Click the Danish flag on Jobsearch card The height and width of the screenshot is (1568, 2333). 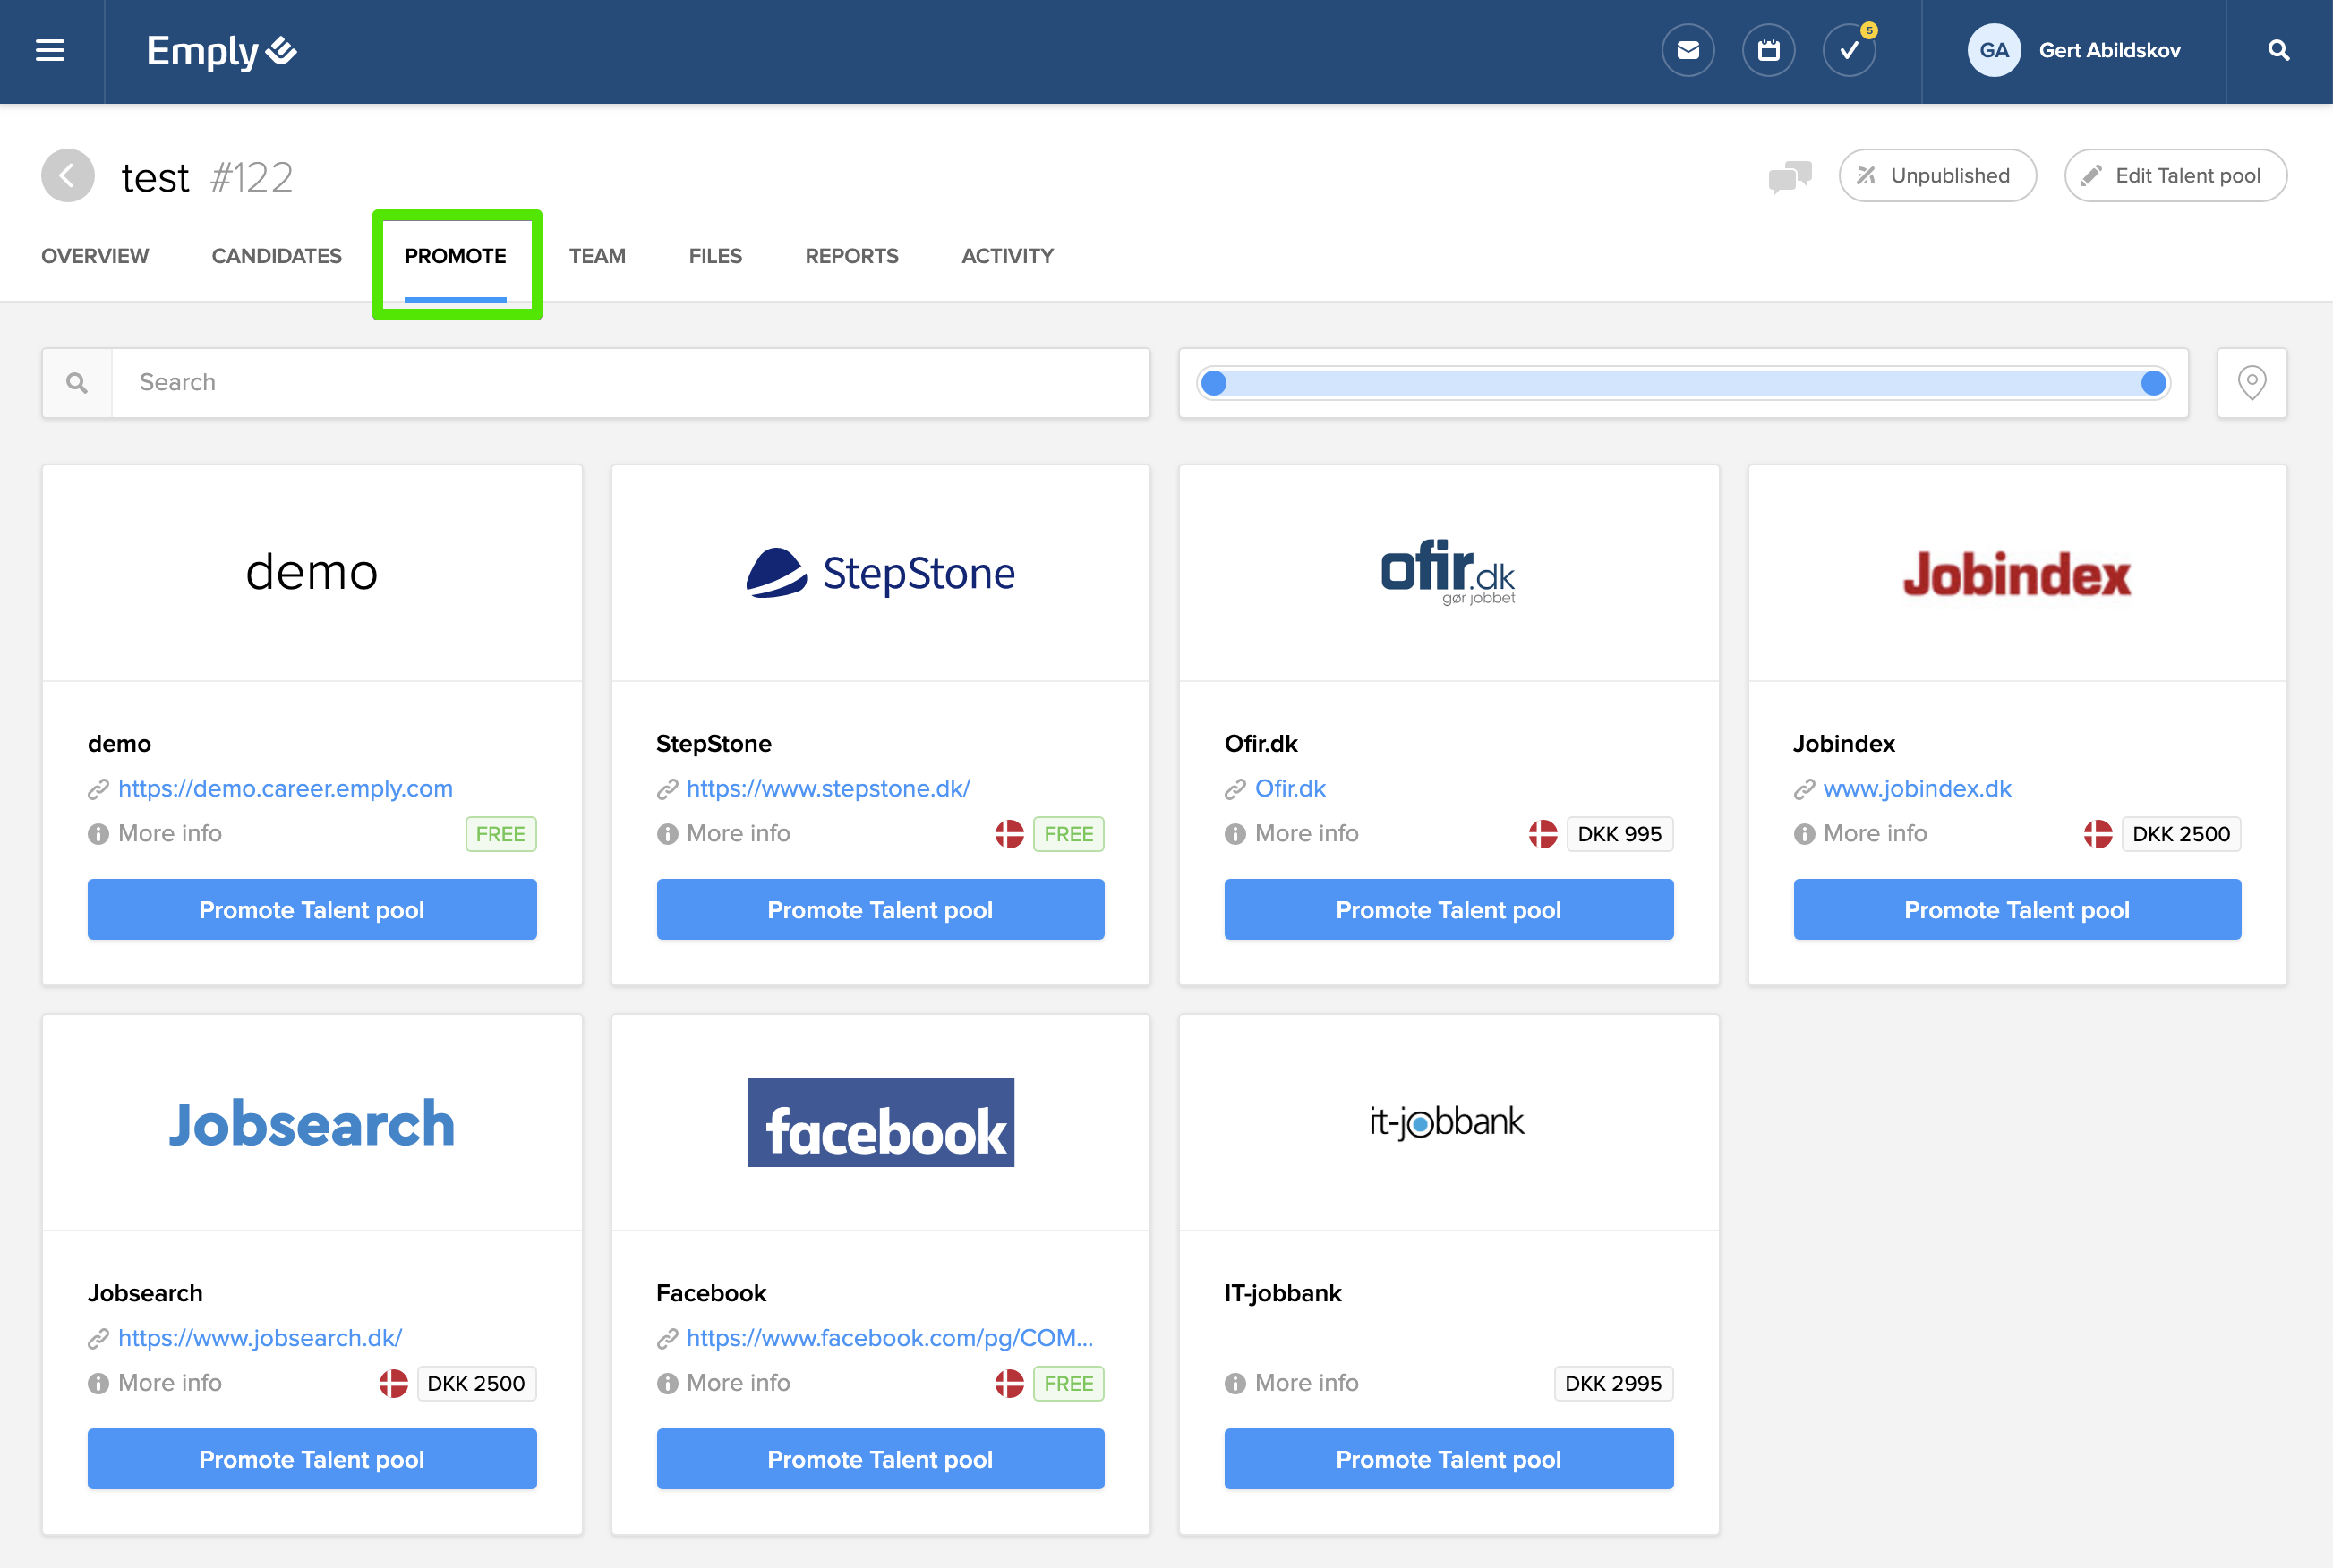(393, 1384)
